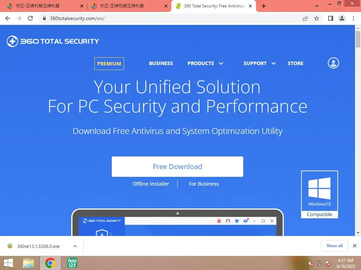Switch to the first 快压 tab
The image size is (361, 270).
[x=44, y=6]
